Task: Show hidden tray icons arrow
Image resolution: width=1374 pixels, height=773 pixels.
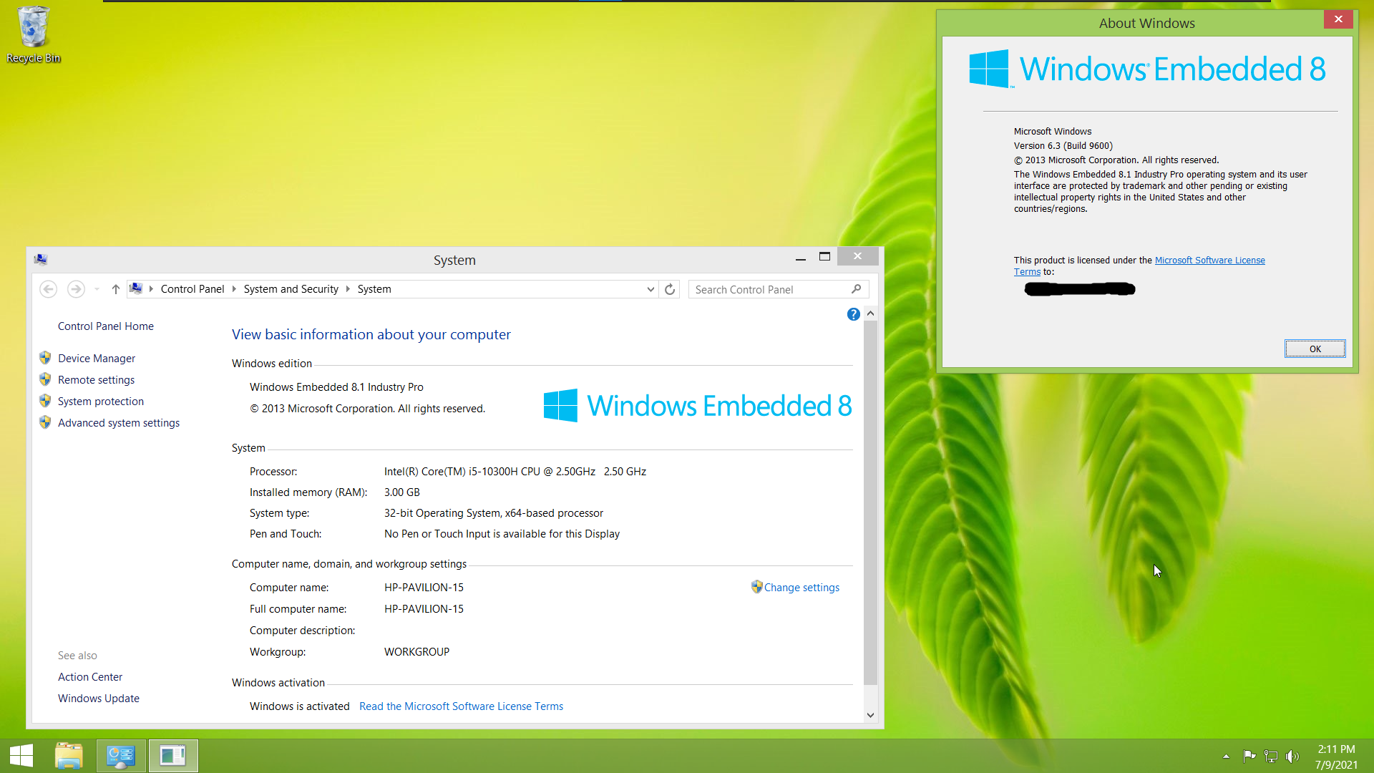Action: click(1226, 757)
